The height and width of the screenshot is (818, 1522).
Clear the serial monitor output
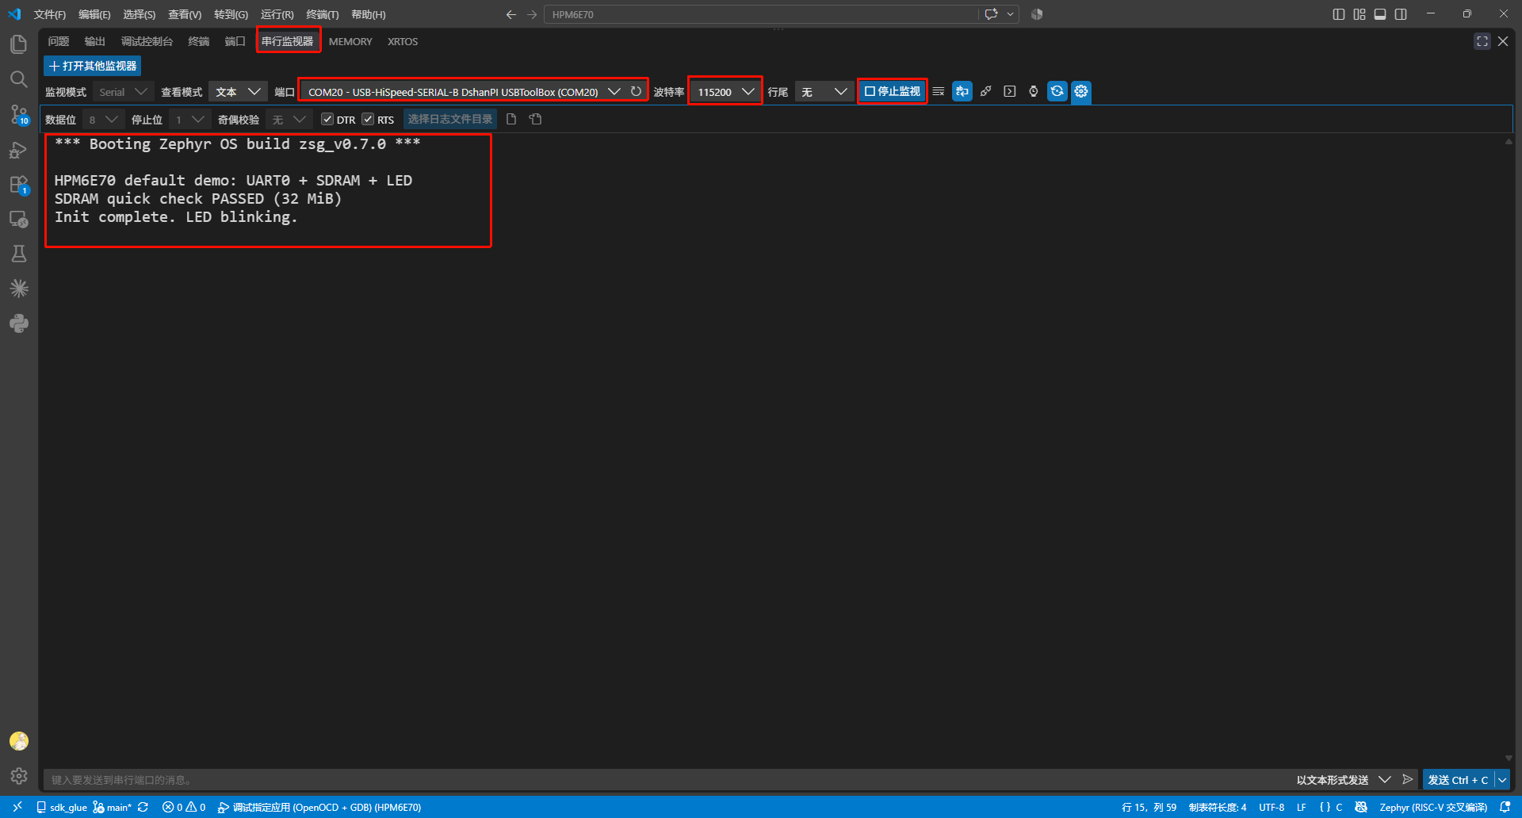(x=939, y=91)
